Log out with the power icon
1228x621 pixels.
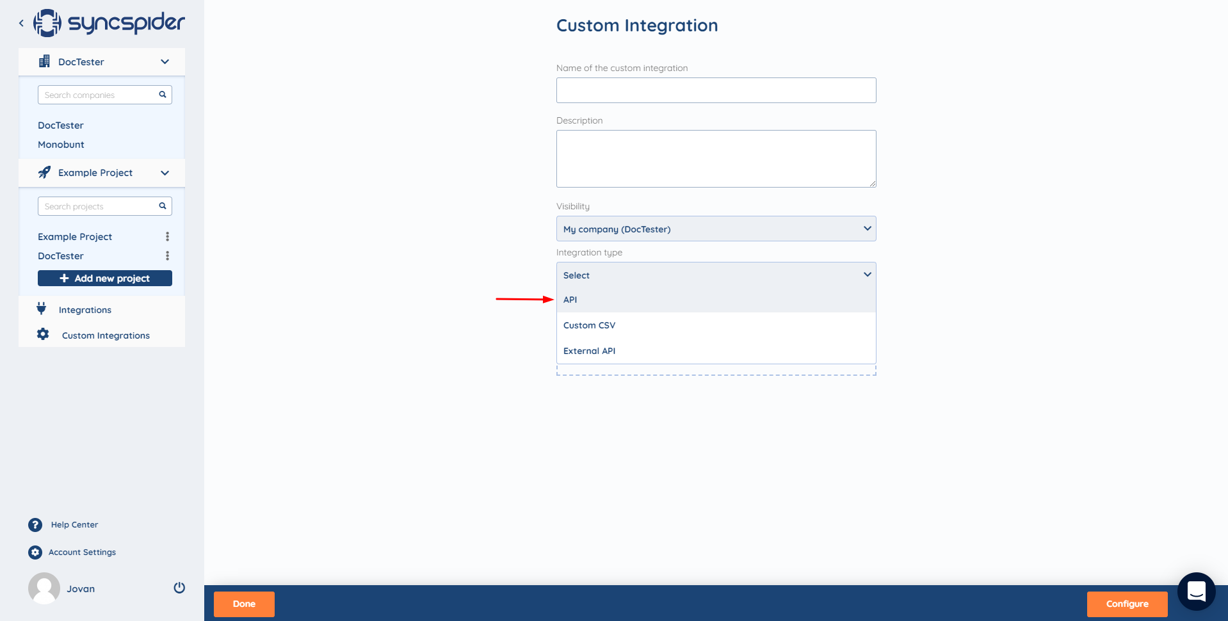[x=179, y=588]
